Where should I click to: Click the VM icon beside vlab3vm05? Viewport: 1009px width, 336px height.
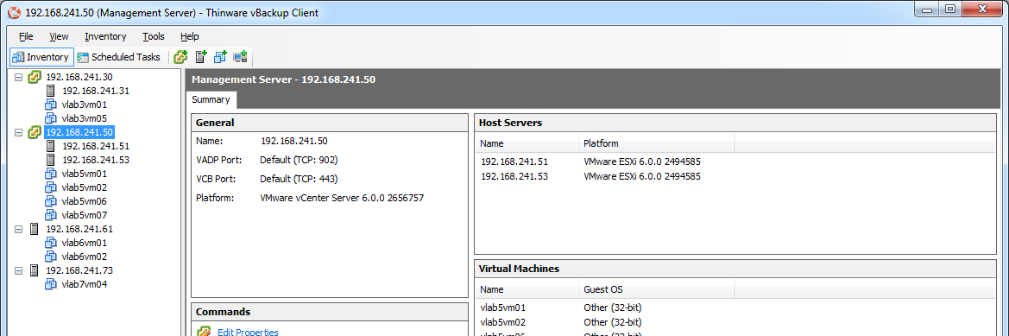(51, 118)
